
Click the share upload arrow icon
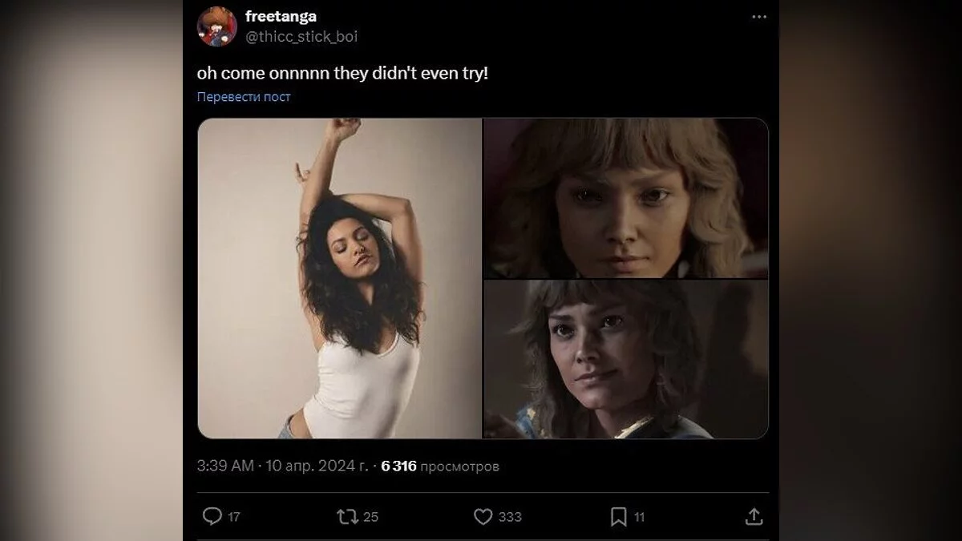click(x=754, y=517)
